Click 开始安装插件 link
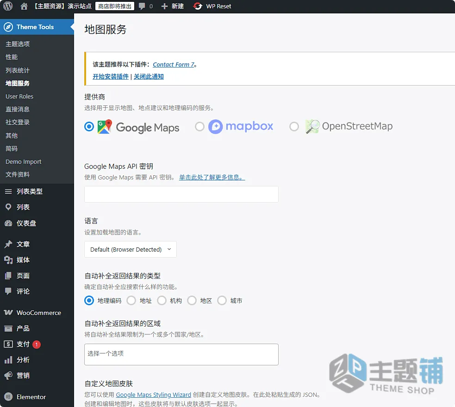455x407 pixels. pos(111,76)
